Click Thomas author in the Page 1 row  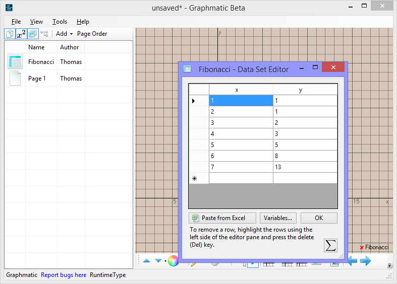(x=71, y=79)
